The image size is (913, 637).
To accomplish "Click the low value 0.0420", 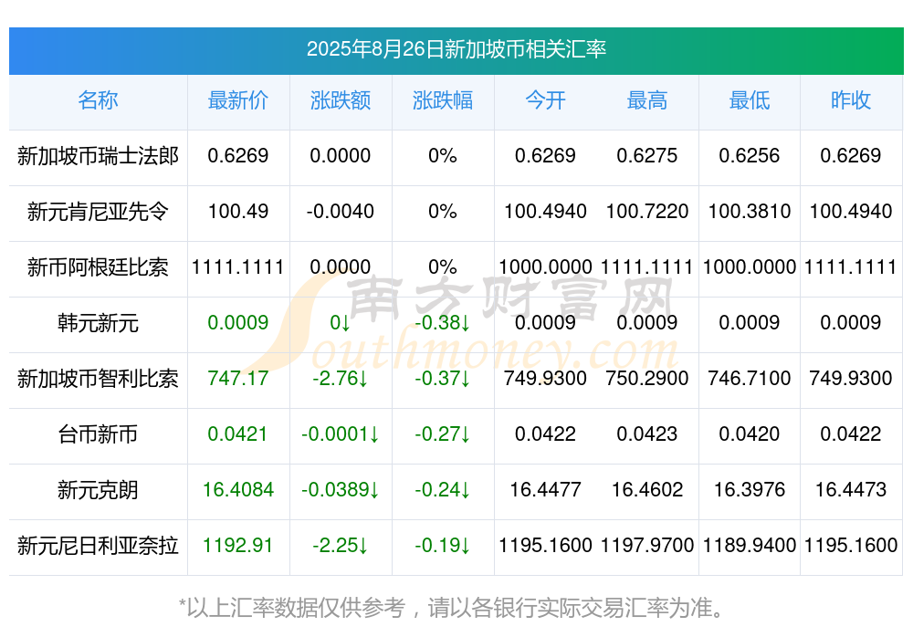I will tap(750, 434).
